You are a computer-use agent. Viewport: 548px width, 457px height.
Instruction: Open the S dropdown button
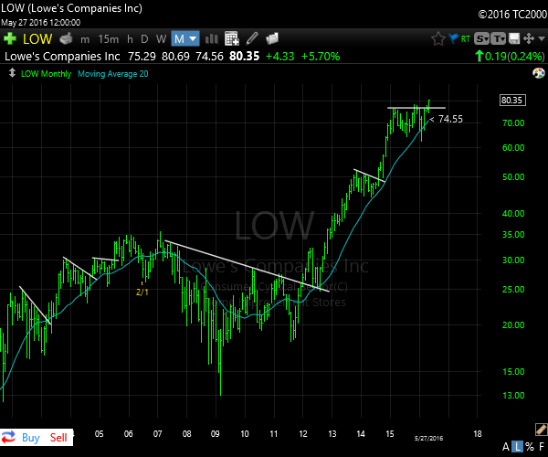coord(481,38)
